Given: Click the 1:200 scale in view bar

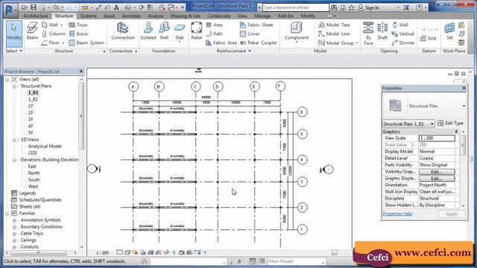Looking at the screenshot, I should coord(103,253).
